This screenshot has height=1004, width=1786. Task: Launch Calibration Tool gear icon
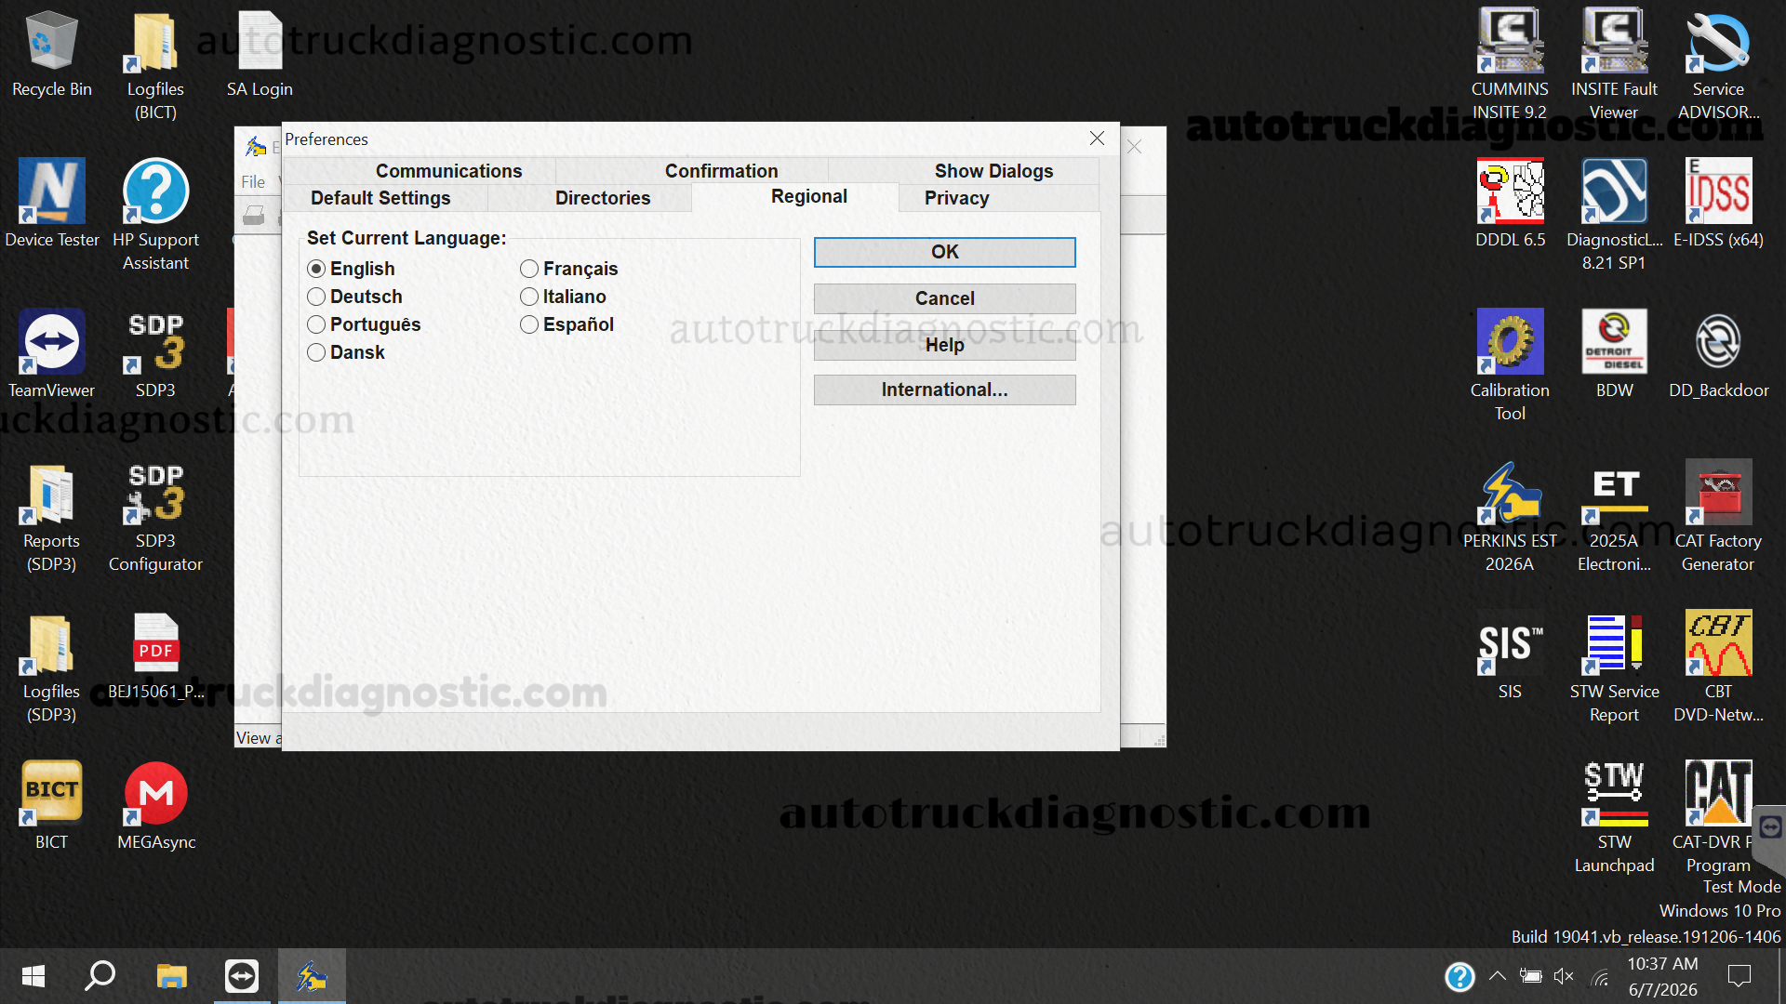pyautogui.click(x=1510, y=364)
